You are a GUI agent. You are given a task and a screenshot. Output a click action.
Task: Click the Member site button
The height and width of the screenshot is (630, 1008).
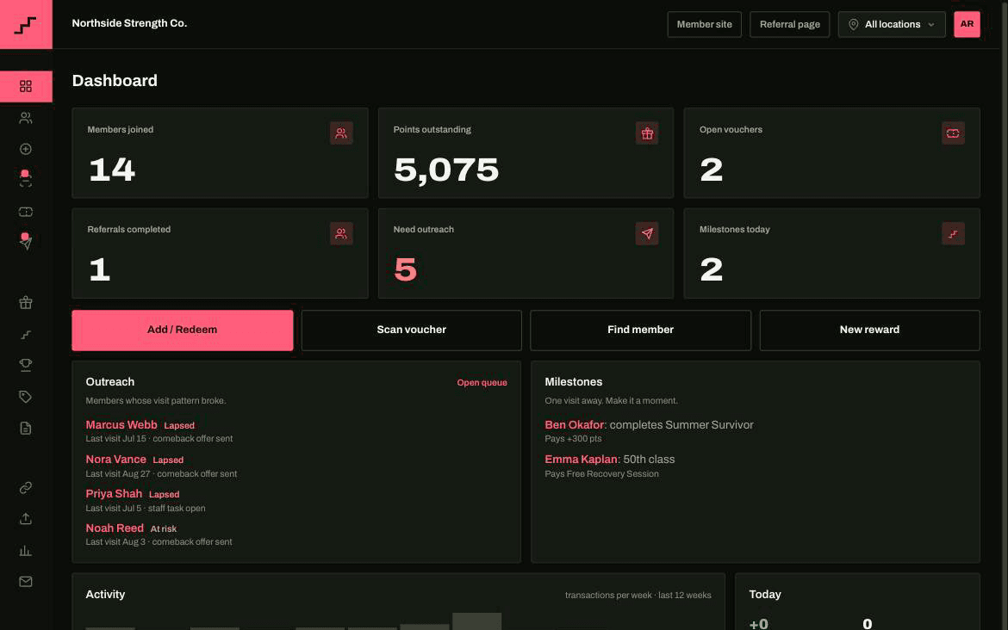[704, 24]
